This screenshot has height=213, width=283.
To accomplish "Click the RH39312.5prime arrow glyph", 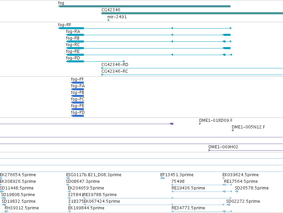I will (7, 211).
